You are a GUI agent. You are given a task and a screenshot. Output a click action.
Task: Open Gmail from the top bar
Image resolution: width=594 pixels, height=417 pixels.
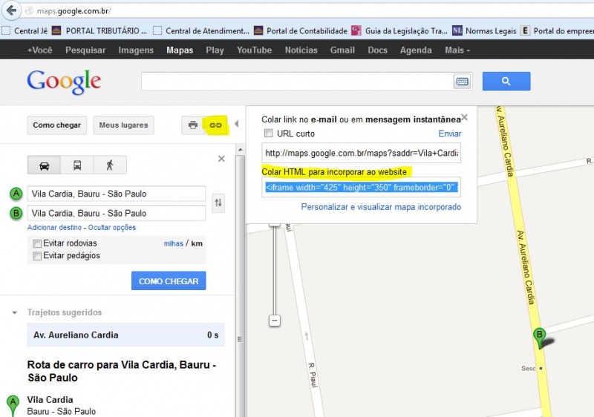(x=342, y=50)
